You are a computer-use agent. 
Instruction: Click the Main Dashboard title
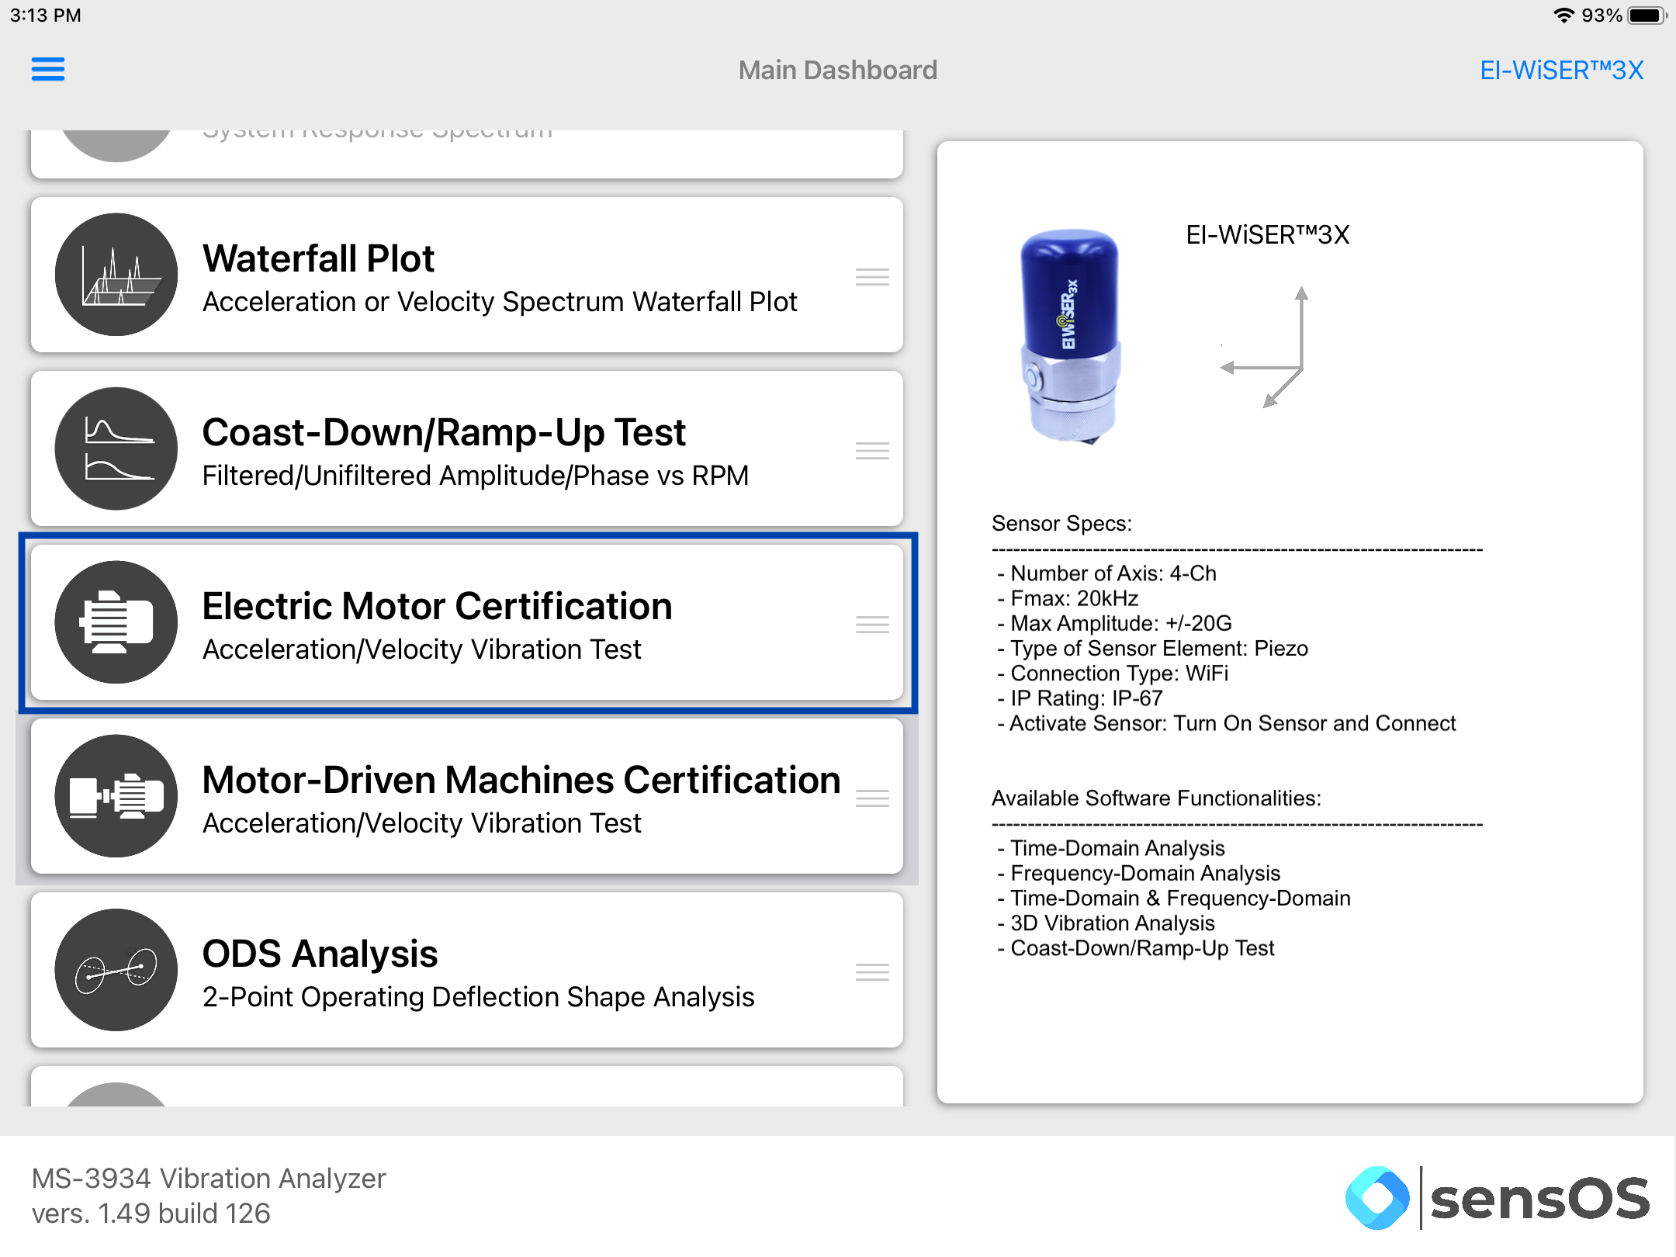pyautogui.click(x=838, y=71)
